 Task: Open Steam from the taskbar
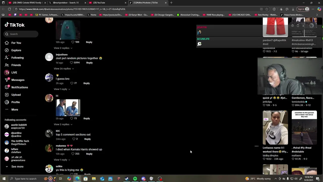127,179
